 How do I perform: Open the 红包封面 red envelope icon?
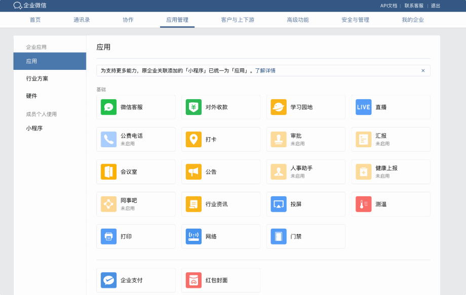[x=193, y=280]
